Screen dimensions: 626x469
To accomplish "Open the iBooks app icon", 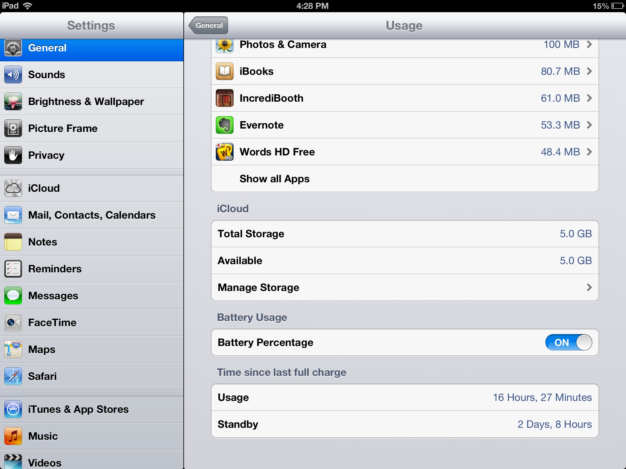I will 225,71.
